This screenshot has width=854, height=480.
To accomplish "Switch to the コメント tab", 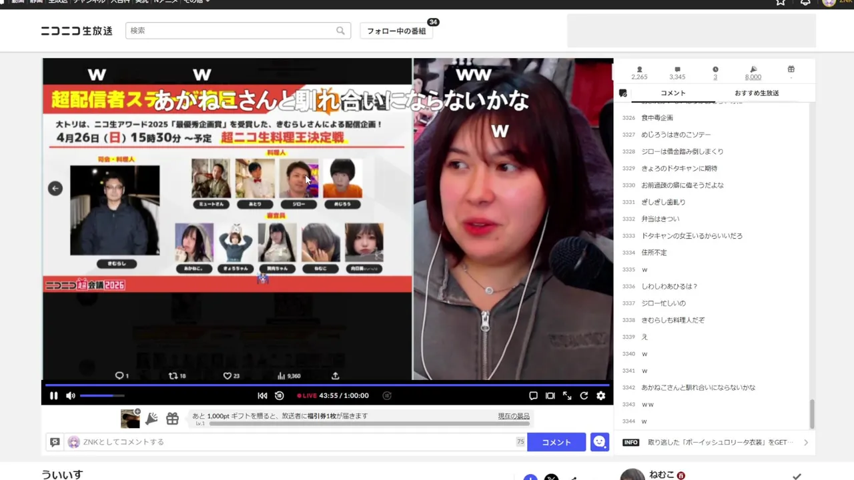I will point(673,93).
